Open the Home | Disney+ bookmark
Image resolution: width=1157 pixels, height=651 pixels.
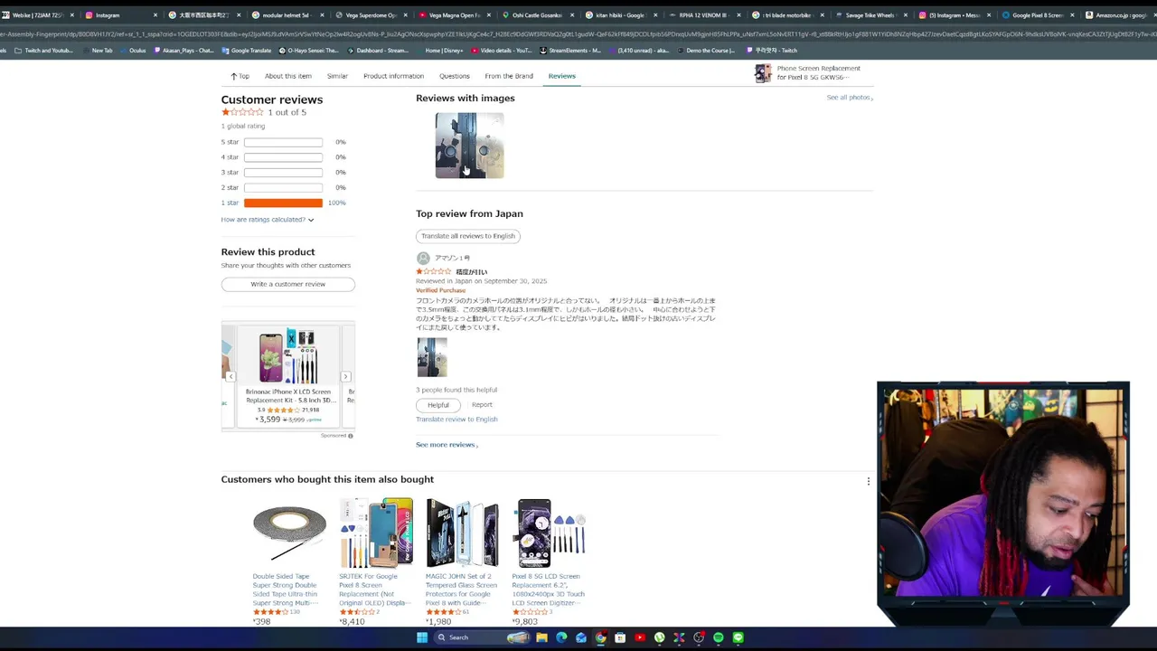439,51
